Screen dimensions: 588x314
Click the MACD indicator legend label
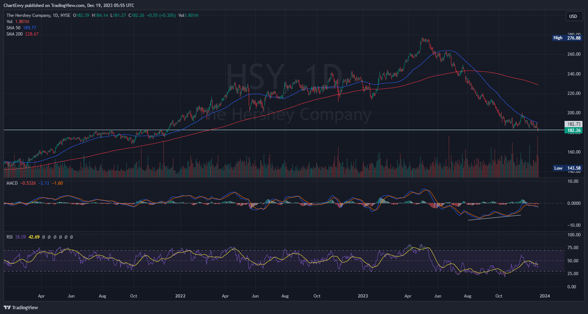(12, 183)
